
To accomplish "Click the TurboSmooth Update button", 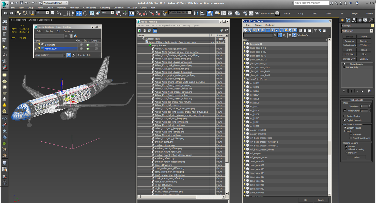I will pos(356,157).
